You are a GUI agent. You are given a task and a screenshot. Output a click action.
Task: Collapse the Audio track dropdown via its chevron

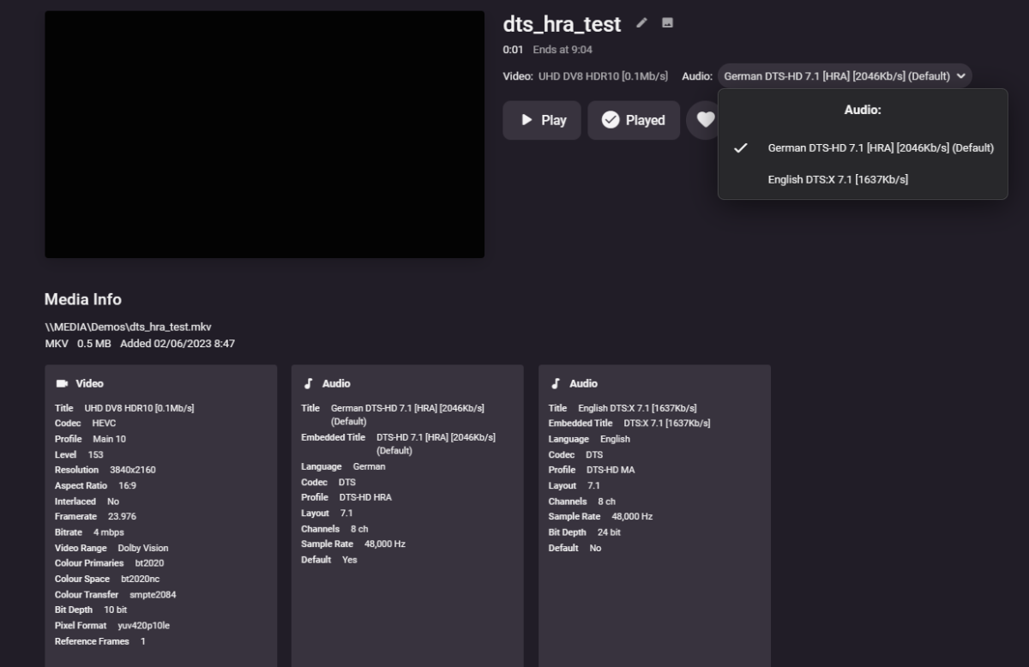point(961,75)
